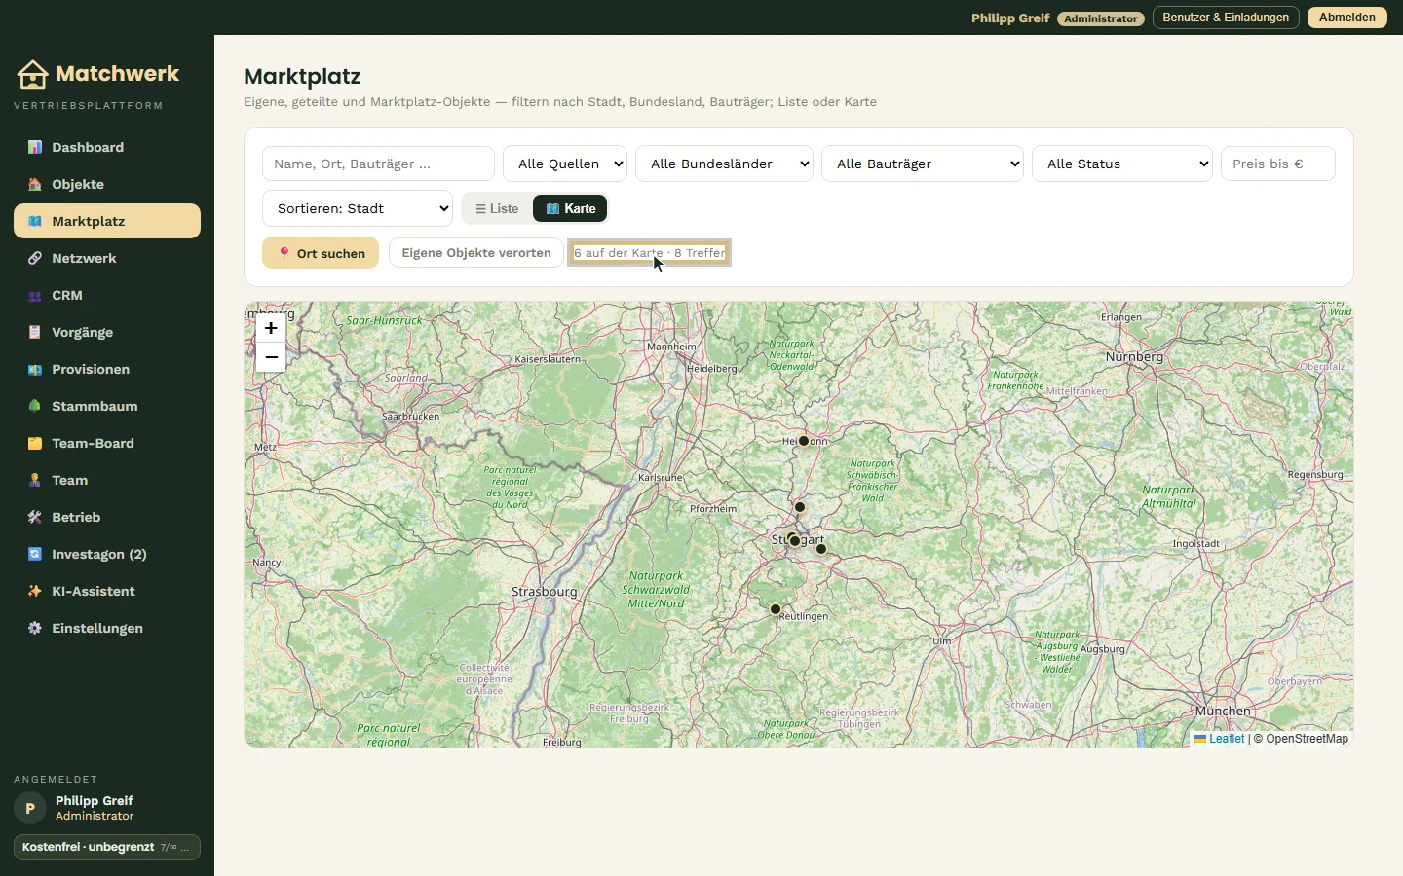Click the KI-Assistent sparkle icon
1403x876 pixels.
[x=35, y=591]
